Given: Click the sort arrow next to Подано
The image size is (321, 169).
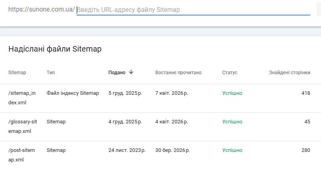Looking at the screenshot, I should (131, 72).
